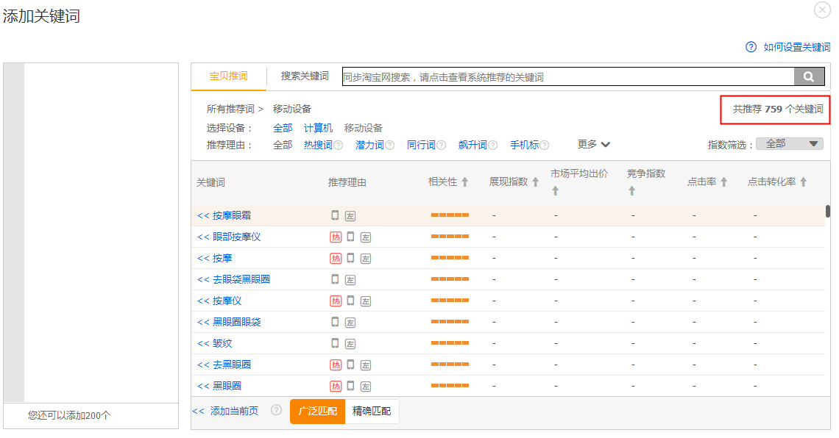
Task: Click the 广泛匹配 button
Action: (317, 412)
